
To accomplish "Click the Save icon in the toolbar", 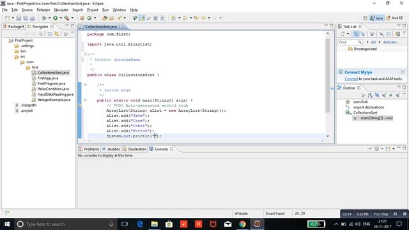I will coord(19,18).
